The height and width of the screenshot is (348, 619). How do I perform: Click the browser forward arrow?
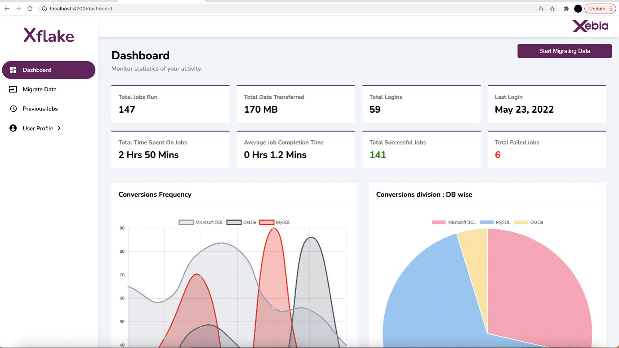(x=18, y=9)
